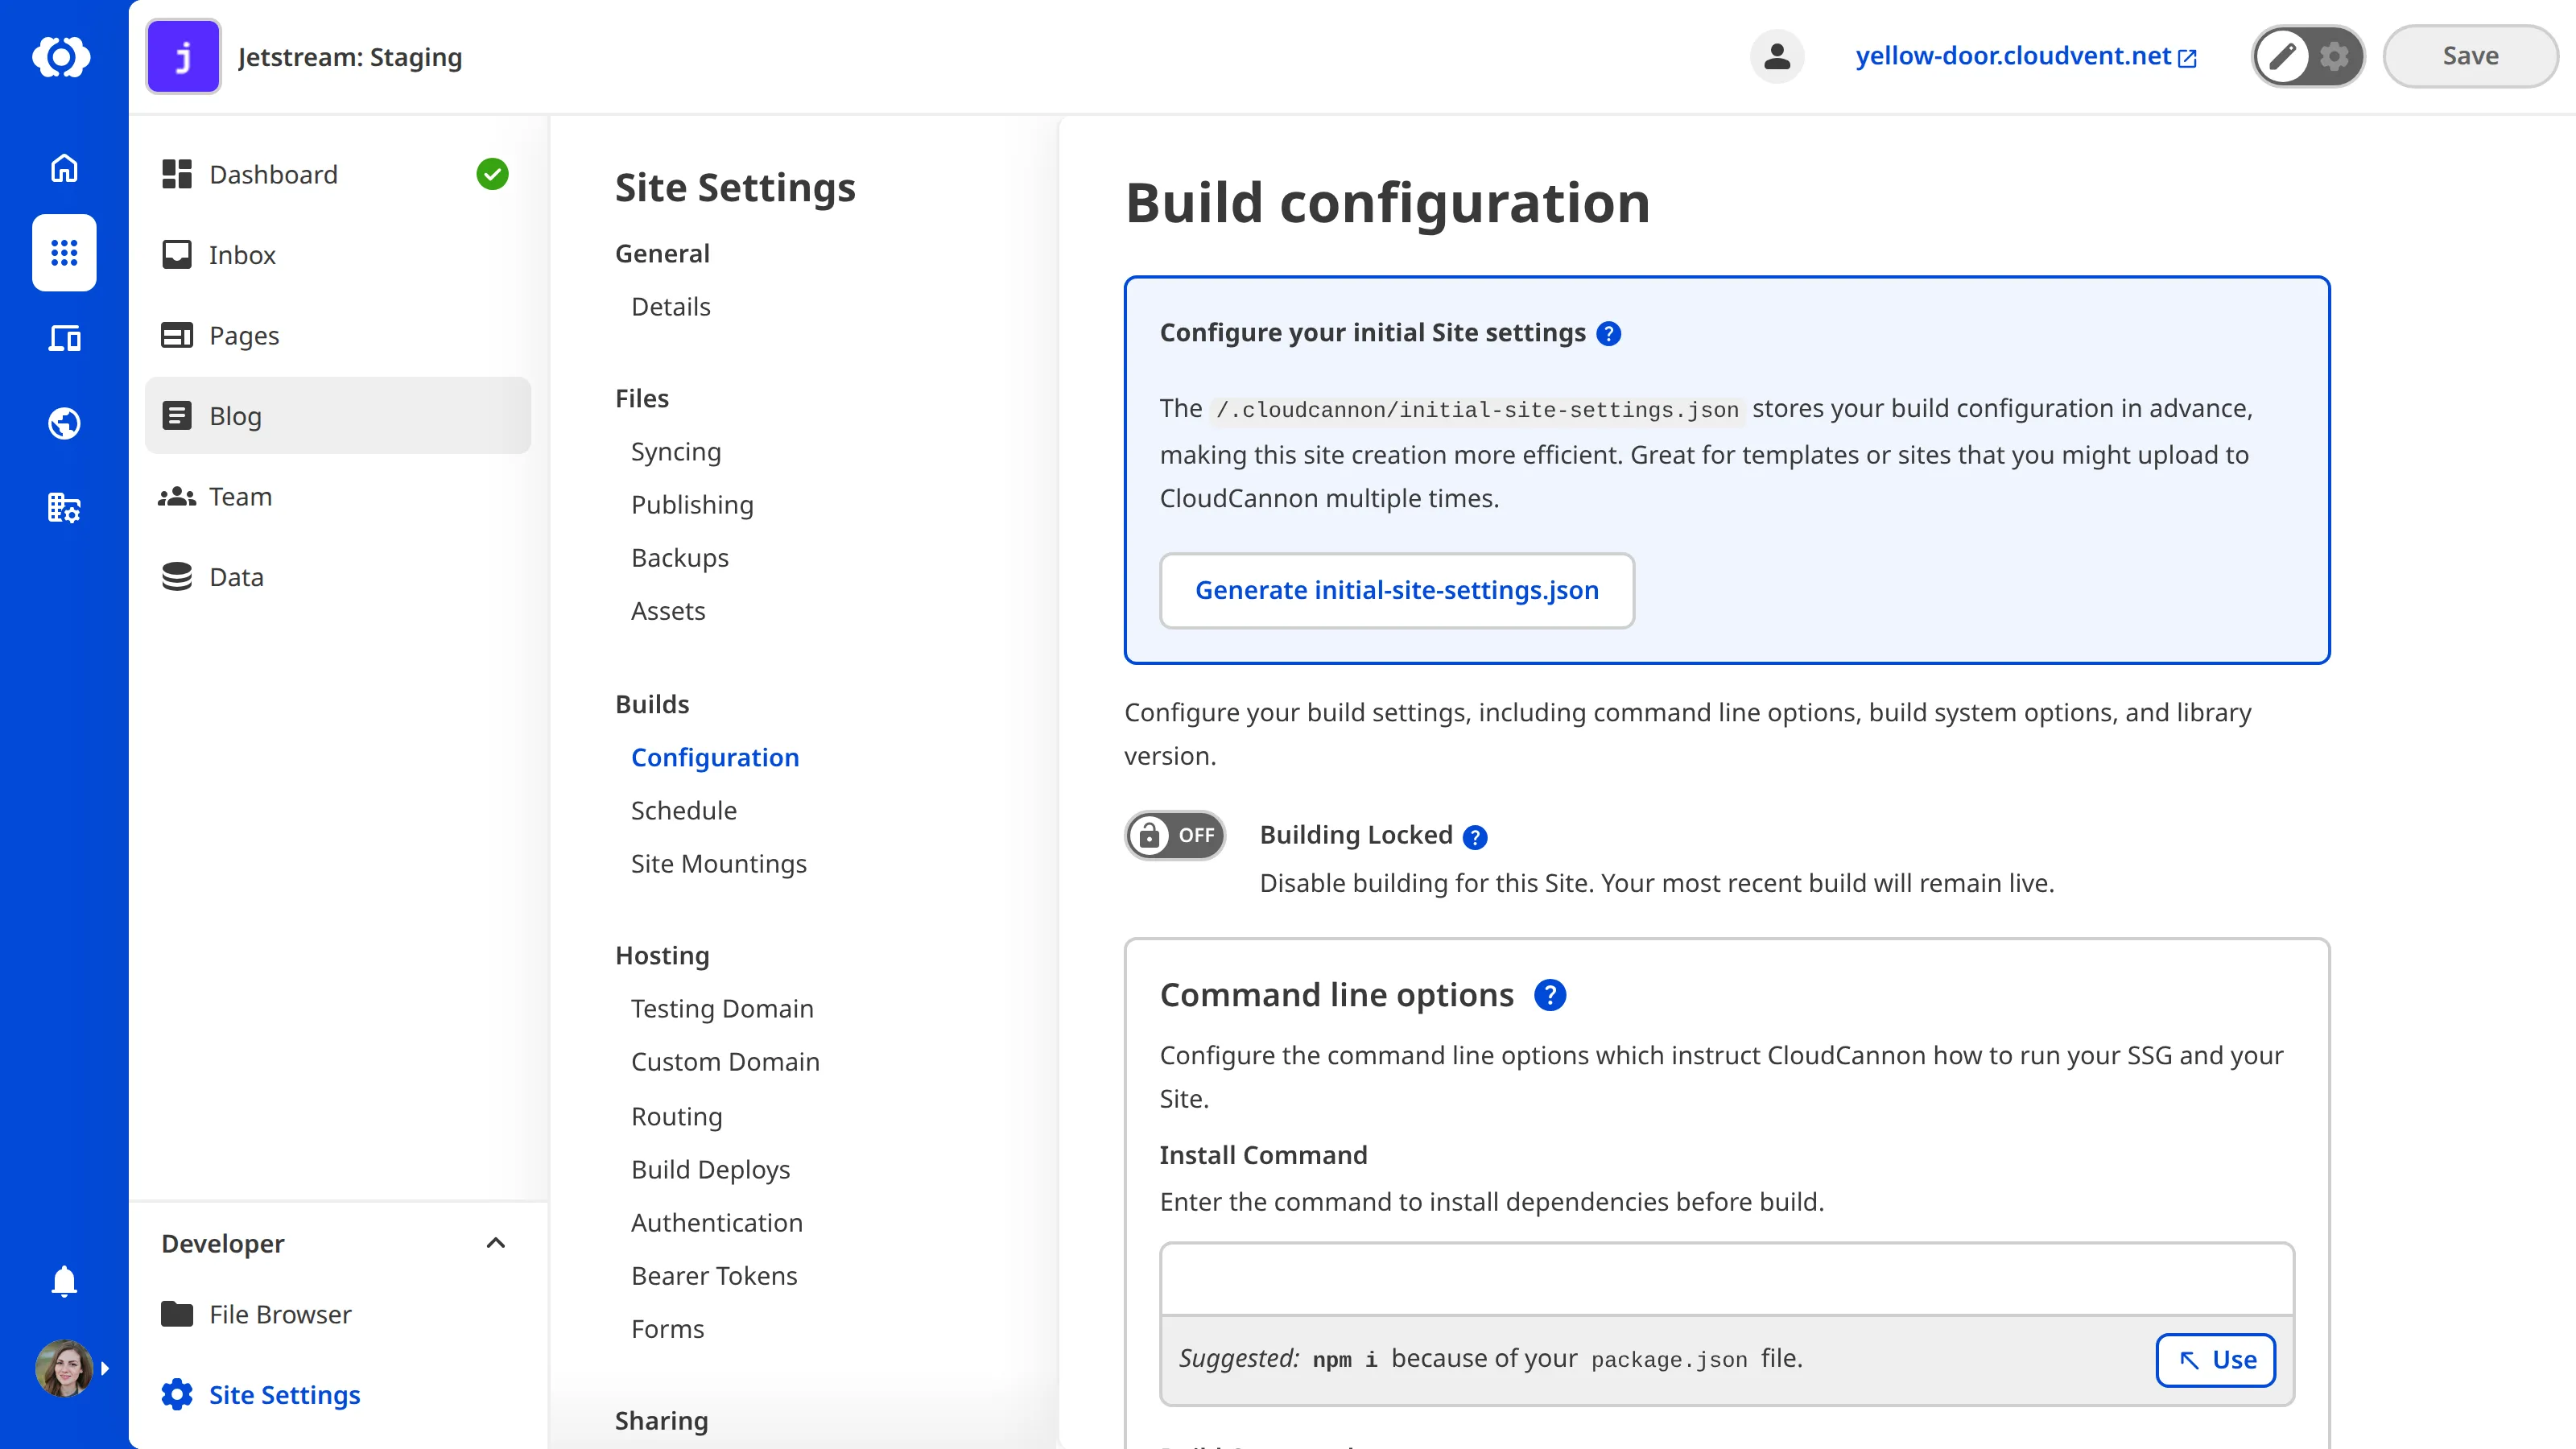Click the Save button
Image resolution: width=2576 pixels, height=1449 pixels.
[x=2470, y=56]
